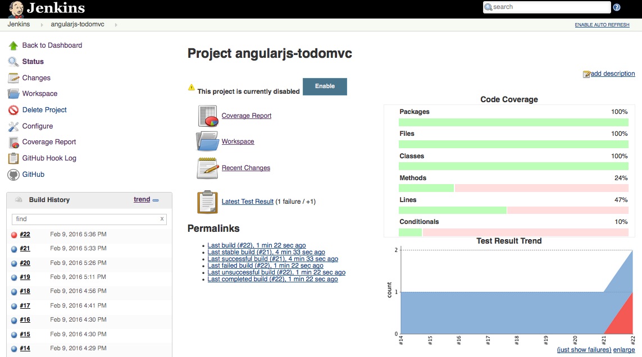The height and width of the screenshot is (357, 642).
Task: Click the Conditionals 10% coverage bar
Action: pos(513,232)
